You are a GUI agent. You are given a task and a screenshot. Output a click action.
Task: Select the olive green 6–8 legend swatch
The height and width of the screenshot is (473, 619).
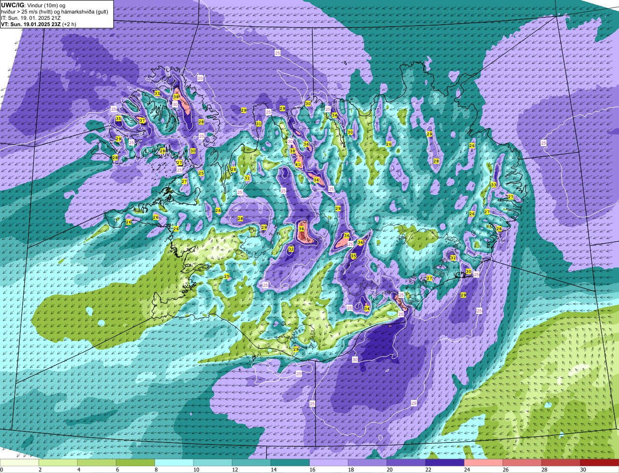pyautogui.click(x=135, y=463)
